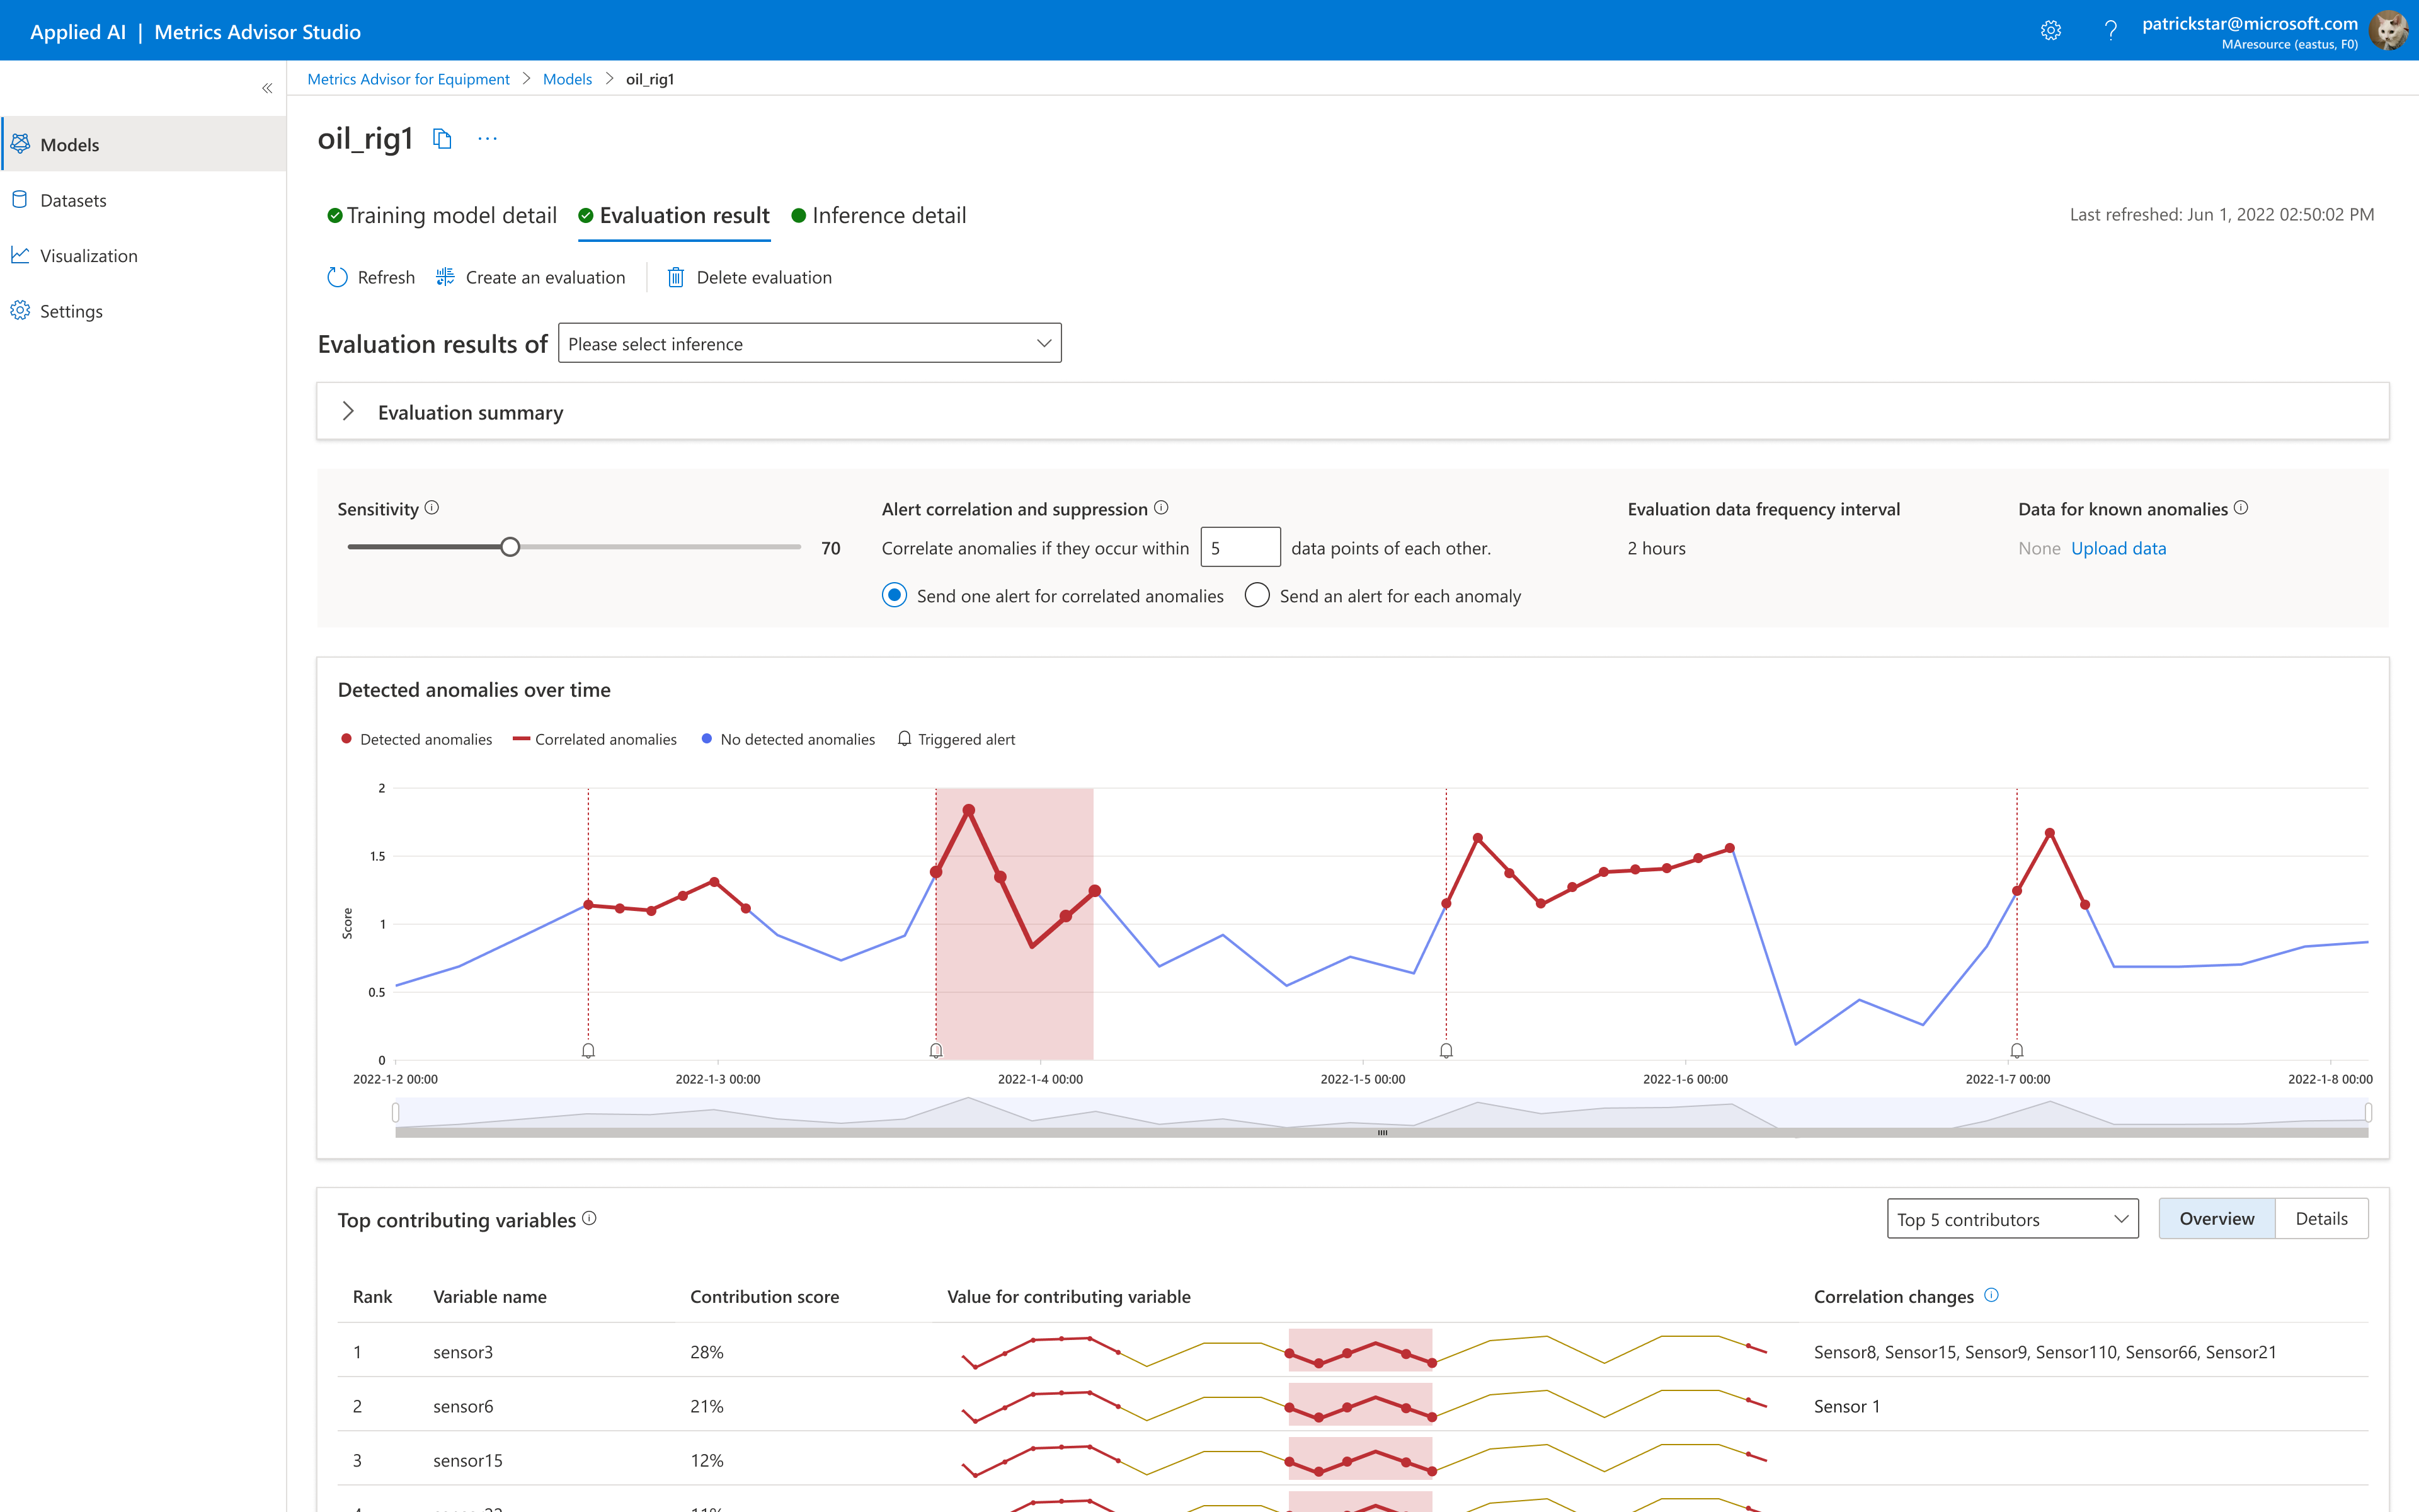Viewport: 2419px width, 1512px height.
Task: Click the Refresh circular arrow icon
Action: pyautogui.click(x=337, y=277)
